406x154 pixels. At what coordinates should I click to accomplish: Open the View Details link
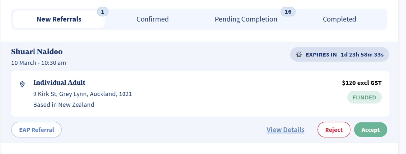point(285,130)
